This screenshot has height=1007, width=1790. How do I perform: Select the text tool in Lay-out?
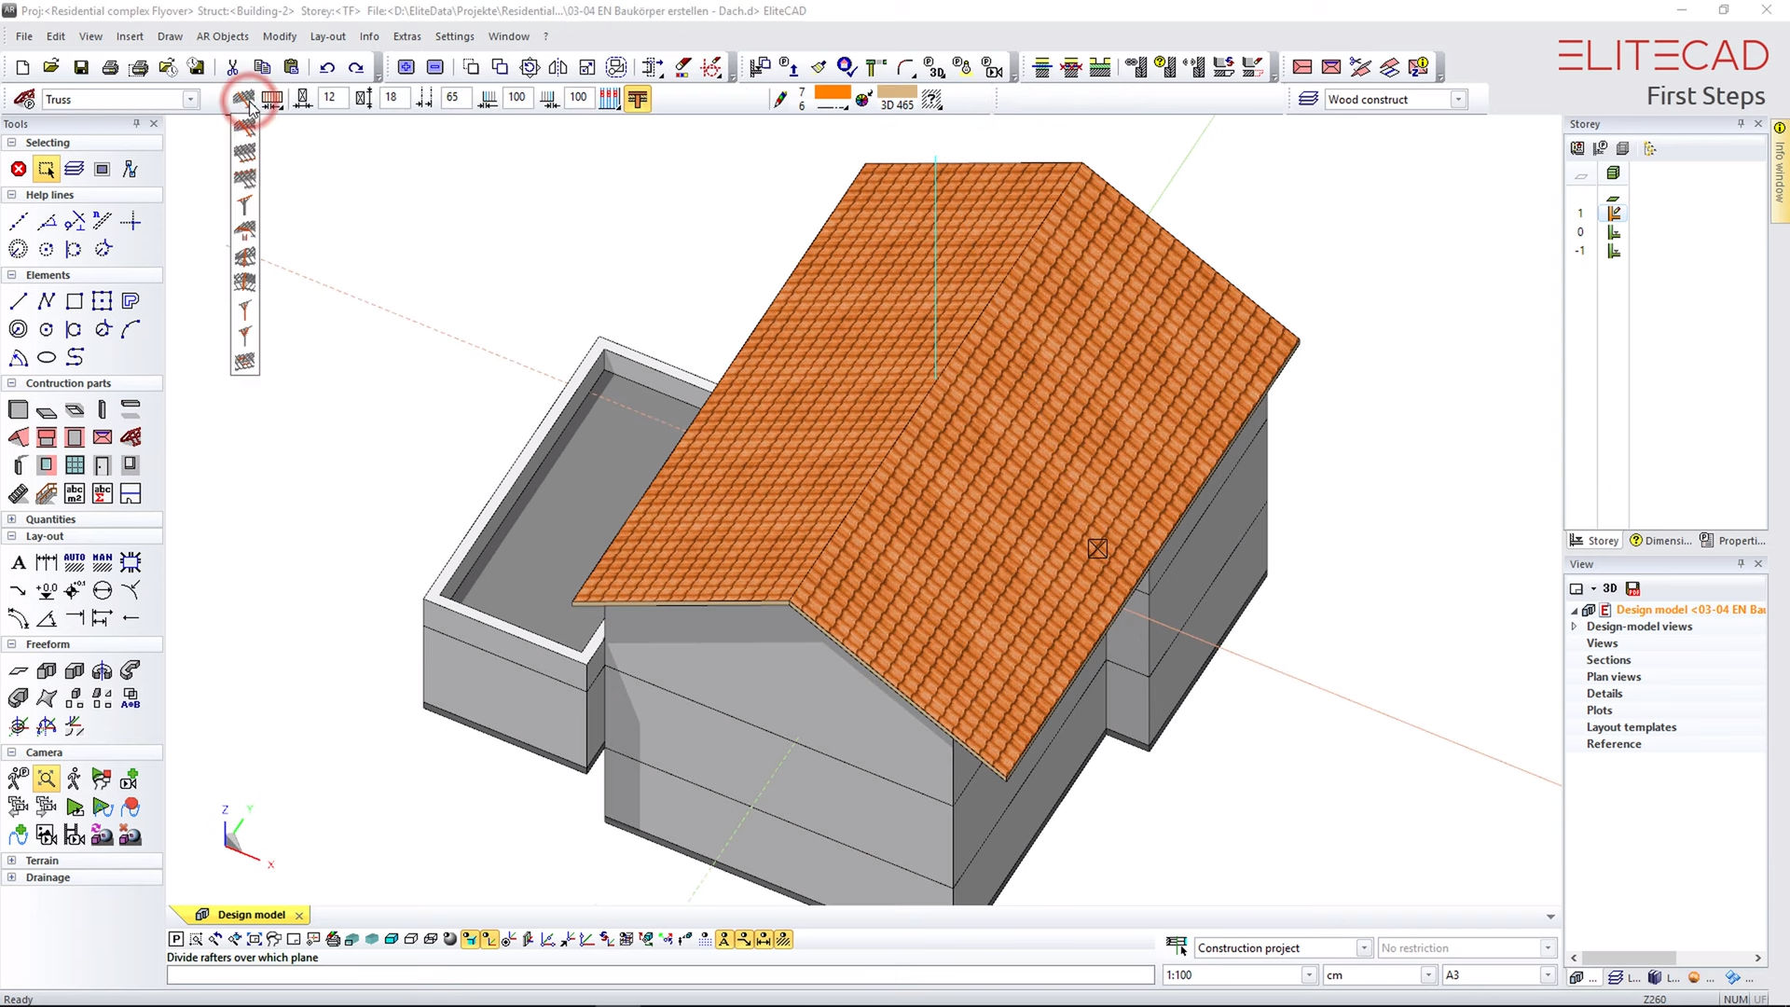[18, 562]
